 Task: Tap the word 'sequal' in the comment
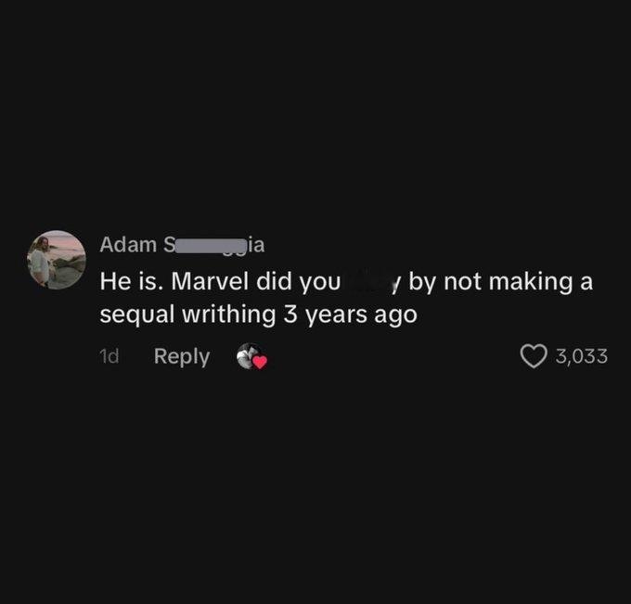click(x=136, y=315)
